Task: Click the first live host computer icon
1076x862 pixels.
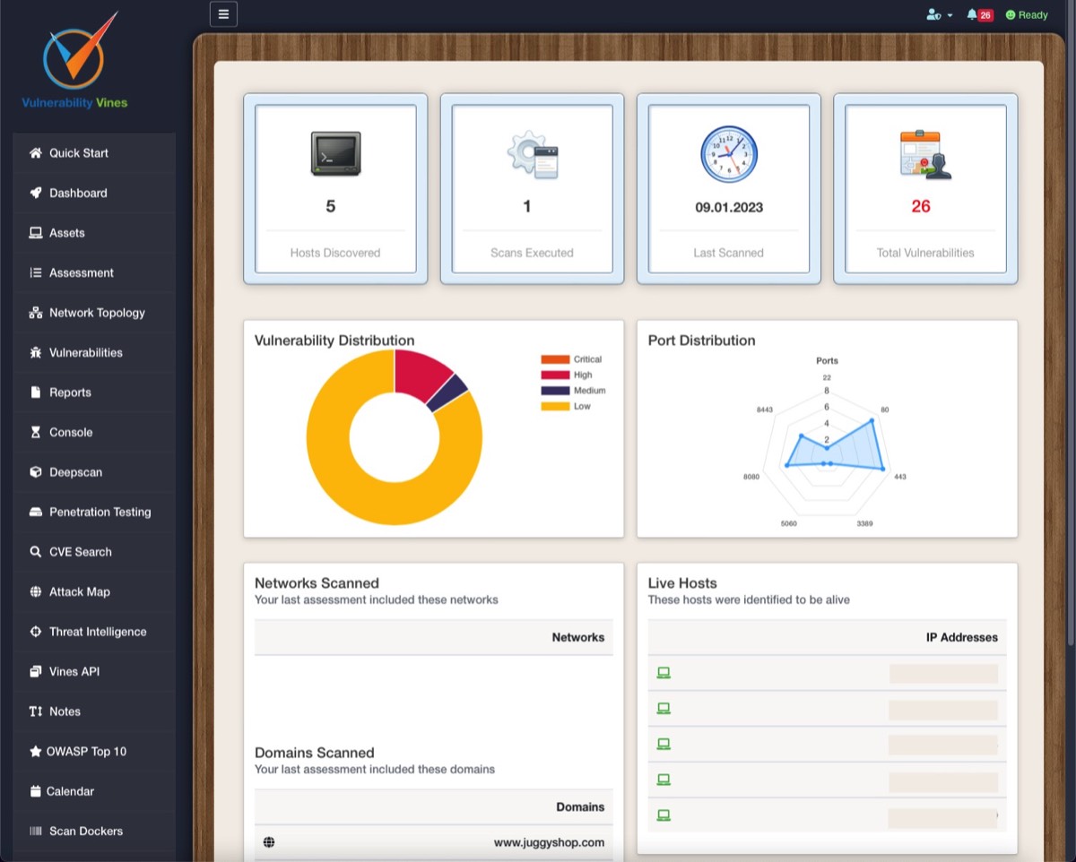Action: pyautogui.click(x=664, y=673)
